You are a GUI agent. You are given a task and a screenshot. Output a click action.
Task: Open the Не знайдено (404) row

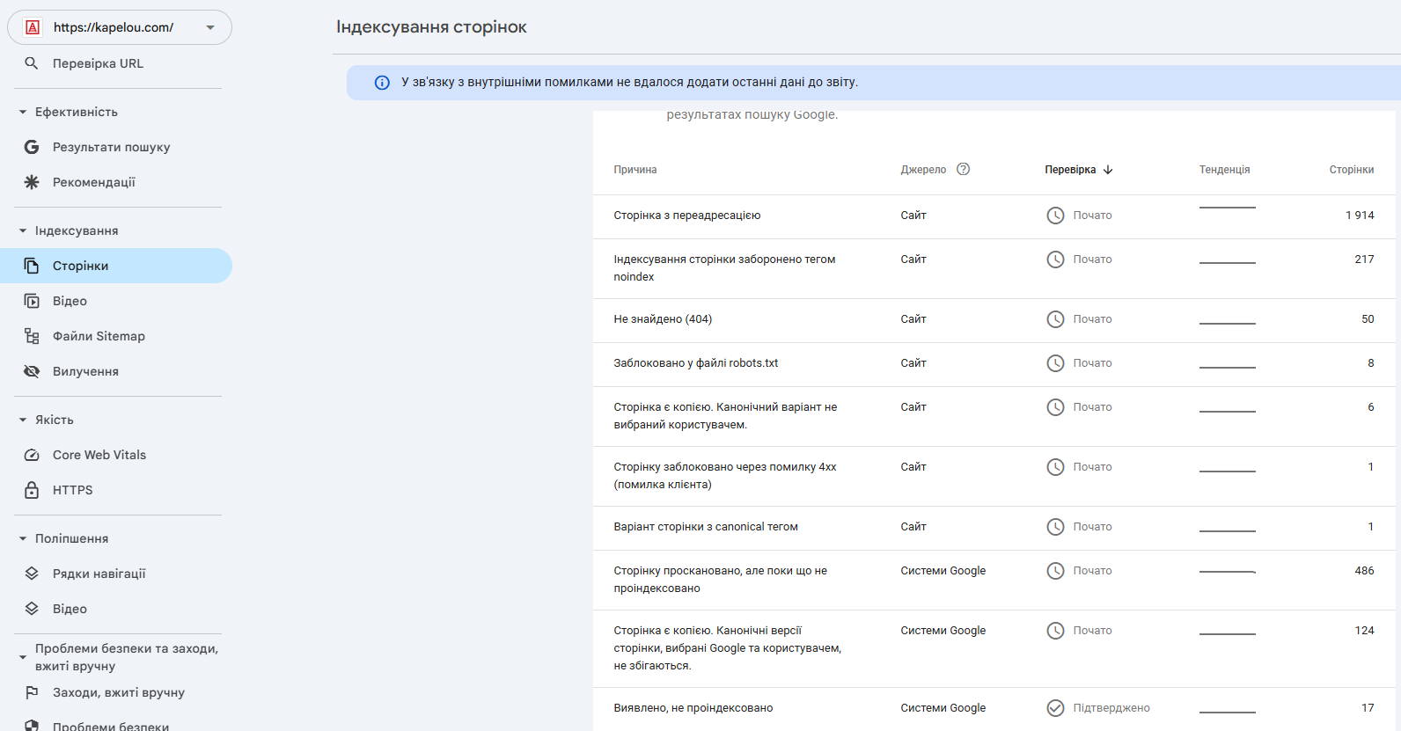pyautogui.click(x=663, y=319)
